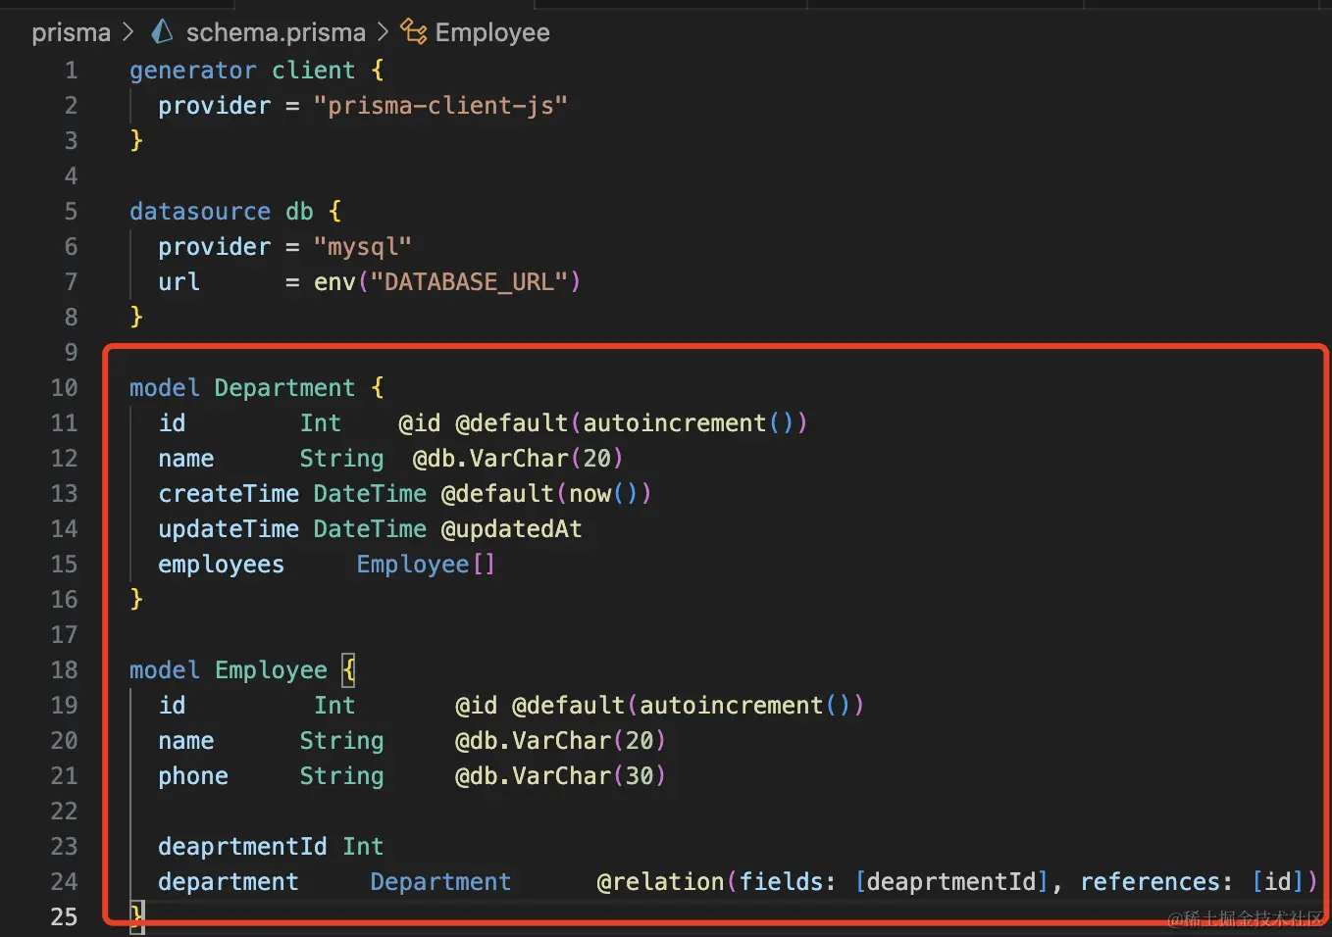Click line number 18 in the gutter

click(64, 670)
